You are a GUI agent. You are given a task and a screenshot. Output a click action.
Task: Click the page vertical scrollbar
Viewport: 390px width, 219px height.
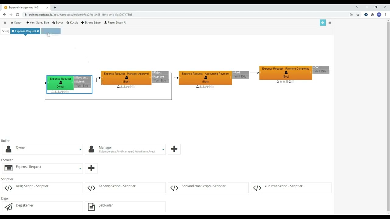click(x=388, y=116)
